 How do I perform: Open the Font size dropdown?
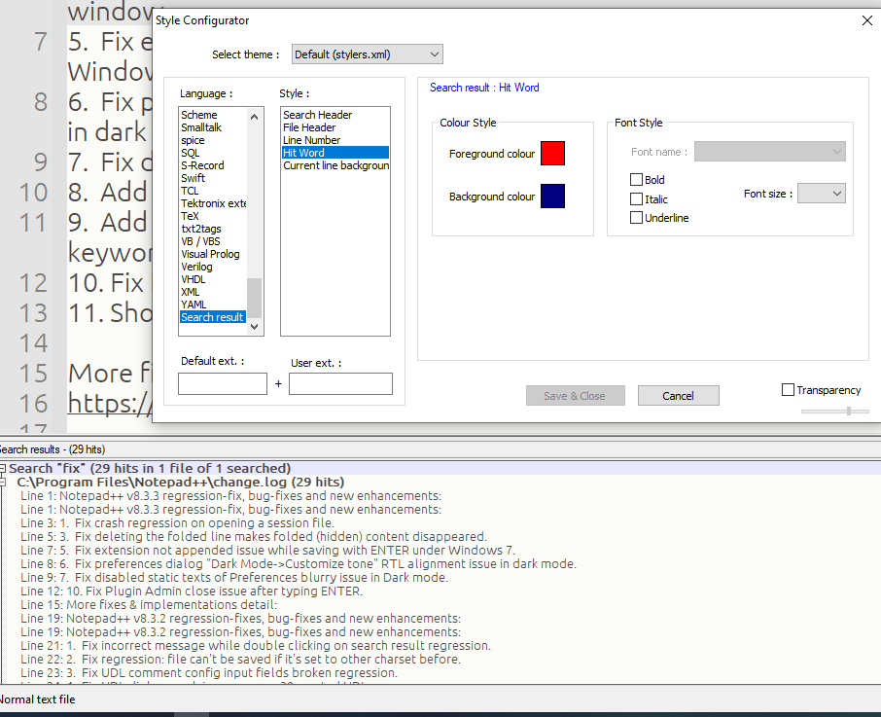tap(822, 194)
